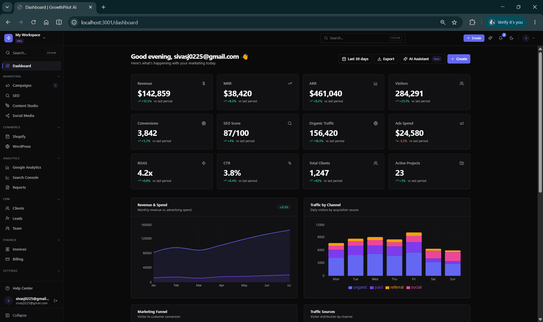Reload the page in the browser
The image size is (543, 322).
coord(33,22)
